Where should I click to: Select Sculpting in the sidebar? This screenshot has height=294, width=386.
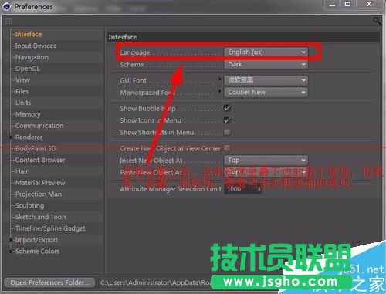(29, 205)
